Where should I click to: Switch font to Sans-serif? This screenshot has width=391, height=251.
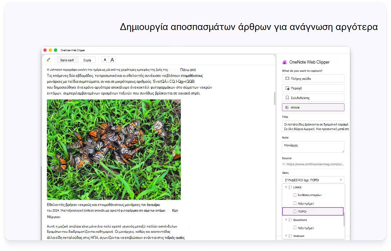[x=67, y=60]
